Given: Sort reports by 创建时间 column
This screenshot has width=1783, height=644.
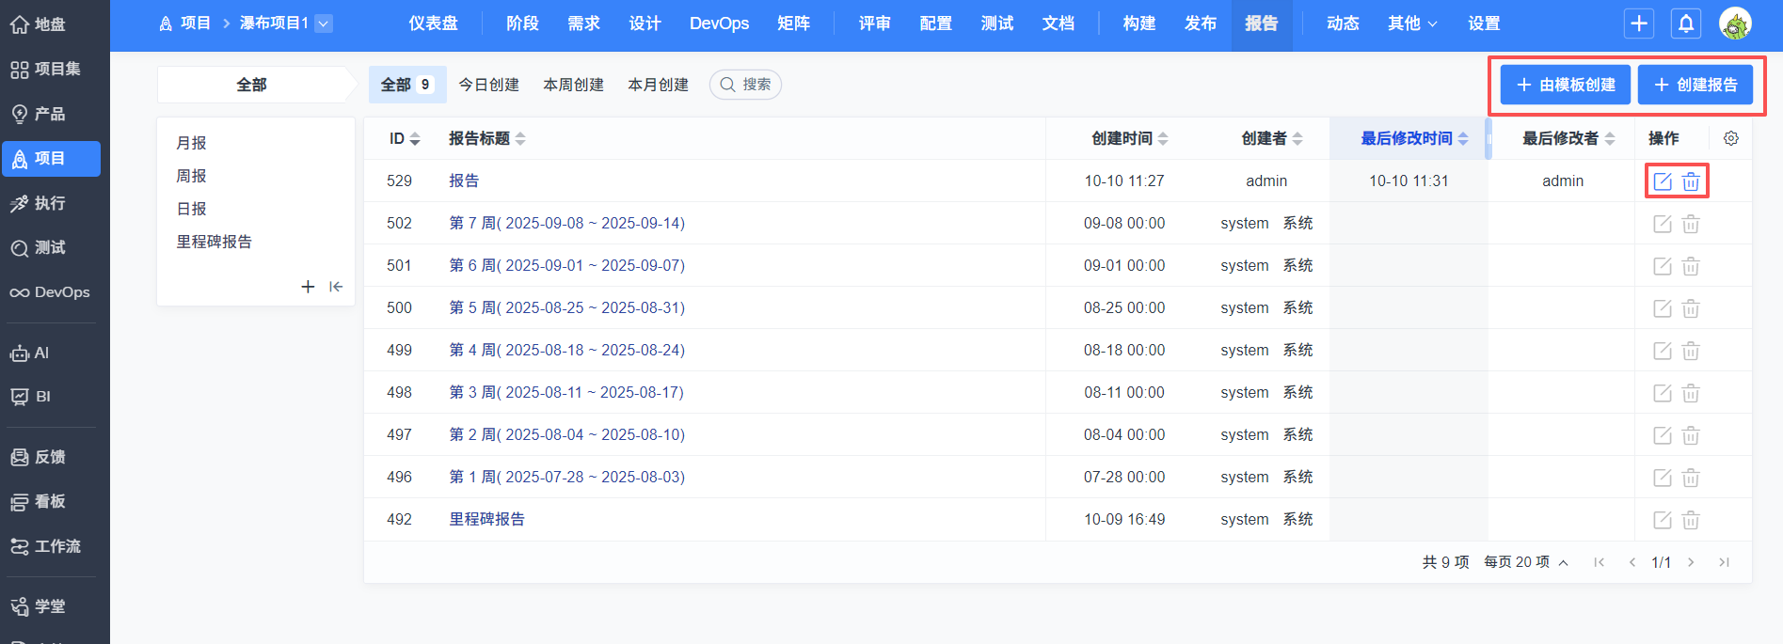Looking at the screenshot, I should (1129, 138).
